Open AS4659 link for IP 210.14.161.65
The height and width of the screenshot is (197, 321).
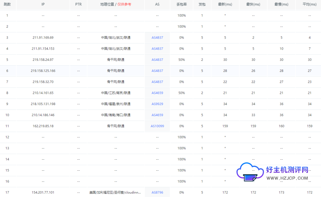point(157,93)
